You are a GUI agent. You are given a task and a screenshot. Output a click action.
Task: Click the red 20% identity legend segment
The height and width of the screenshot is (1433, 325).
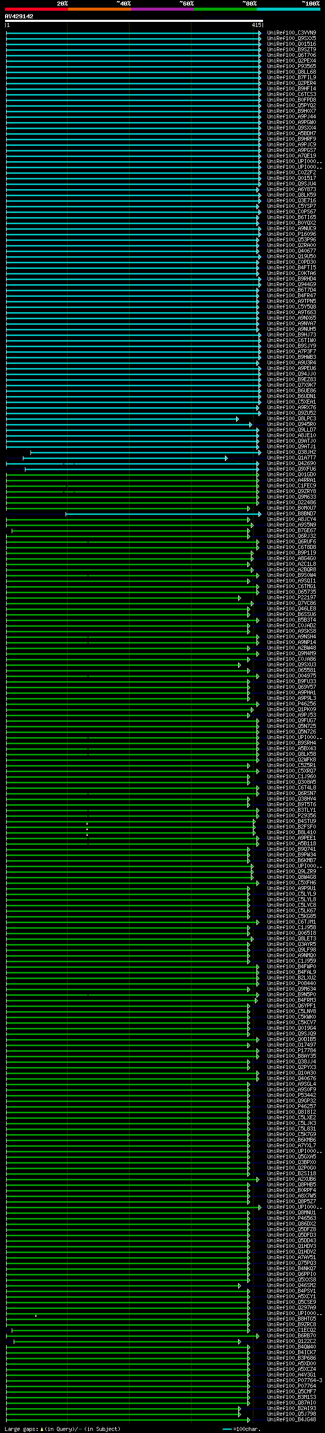36,10
